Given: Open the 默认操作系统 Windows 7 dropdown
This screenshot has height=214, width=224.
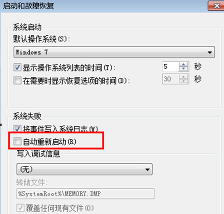Looking at the screenshot, I should tap(114, 52).
